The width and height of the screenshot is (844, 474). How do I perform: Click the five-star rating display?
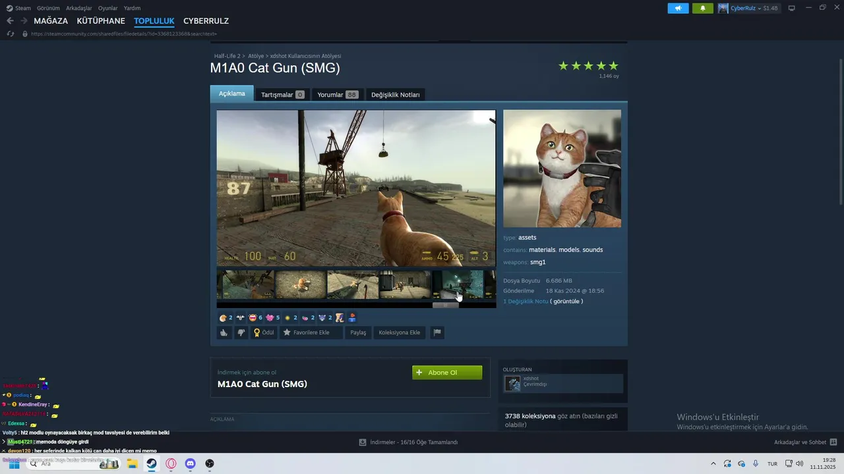point(588,66)
